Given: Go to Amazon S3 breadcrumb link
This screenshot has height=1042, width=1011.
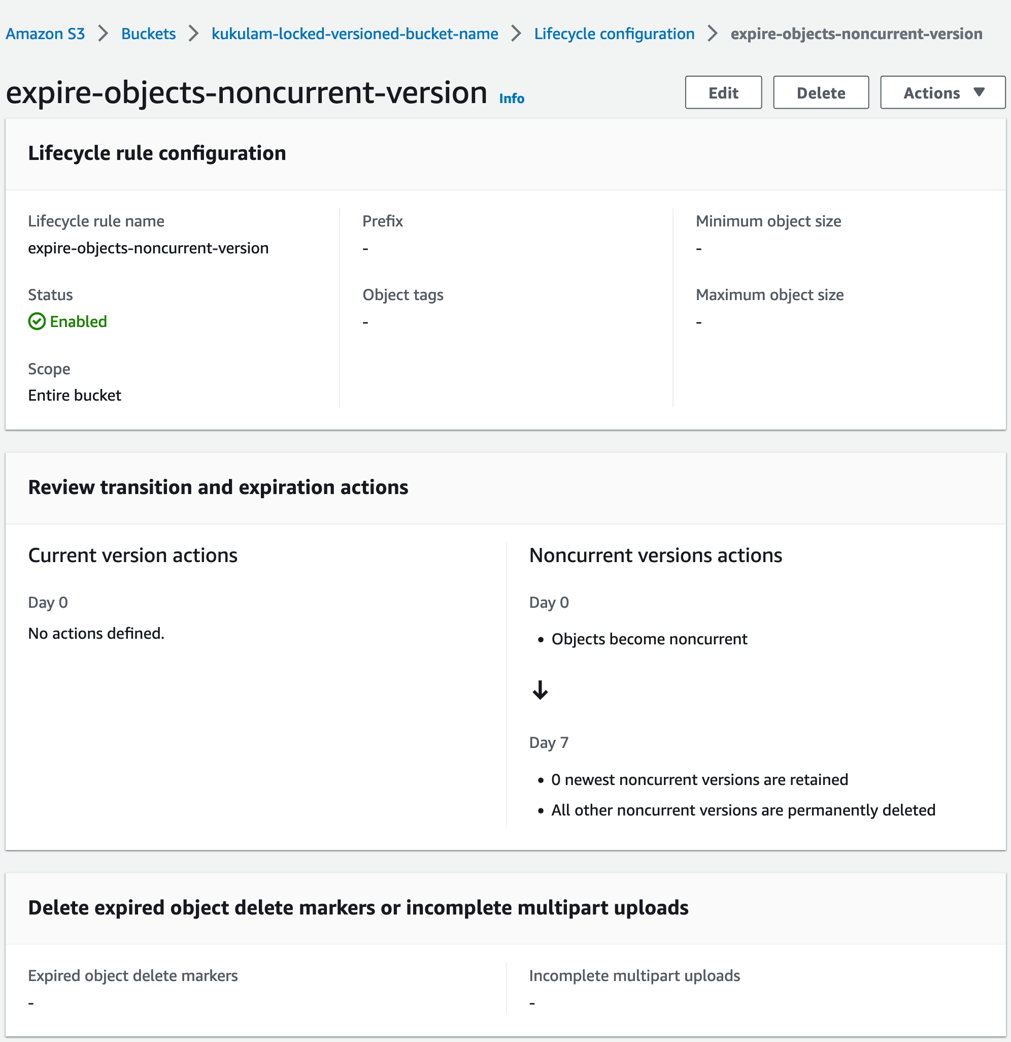Looking at the screenshot, I should point(45,34).
